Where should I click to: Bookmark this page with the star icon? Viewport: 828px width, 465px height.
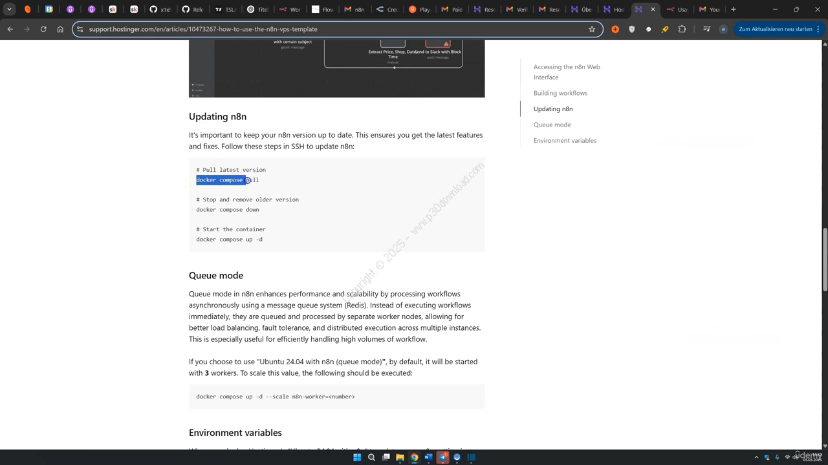coord(592,29)
